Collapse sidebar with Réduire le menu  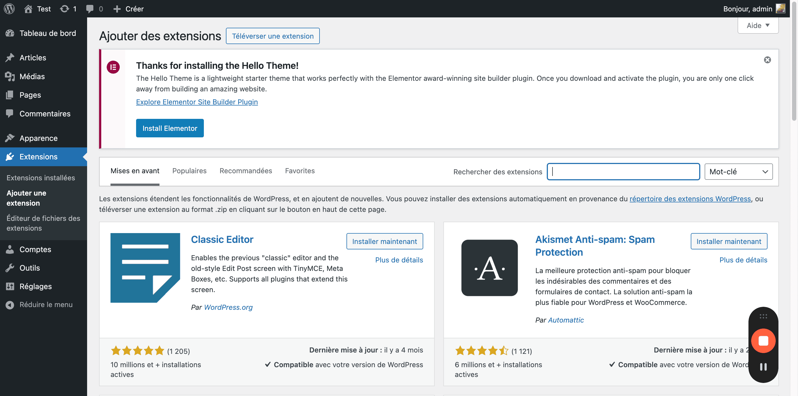(x=43, y=305)
